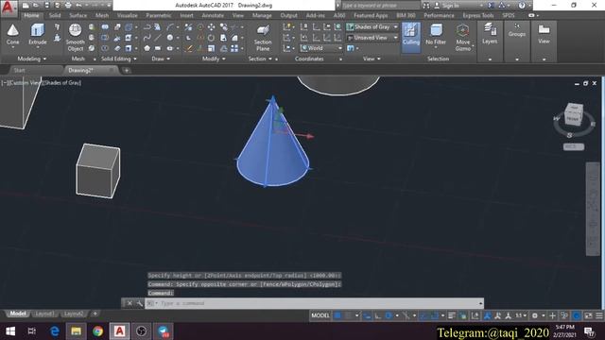Toggle grid display in status bar
This screenshot has height=340, width=605.
[x=337, y=315]
